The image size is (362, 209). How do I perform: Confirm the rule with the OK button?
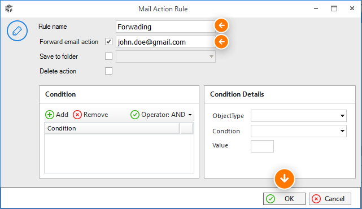point(284,199)
